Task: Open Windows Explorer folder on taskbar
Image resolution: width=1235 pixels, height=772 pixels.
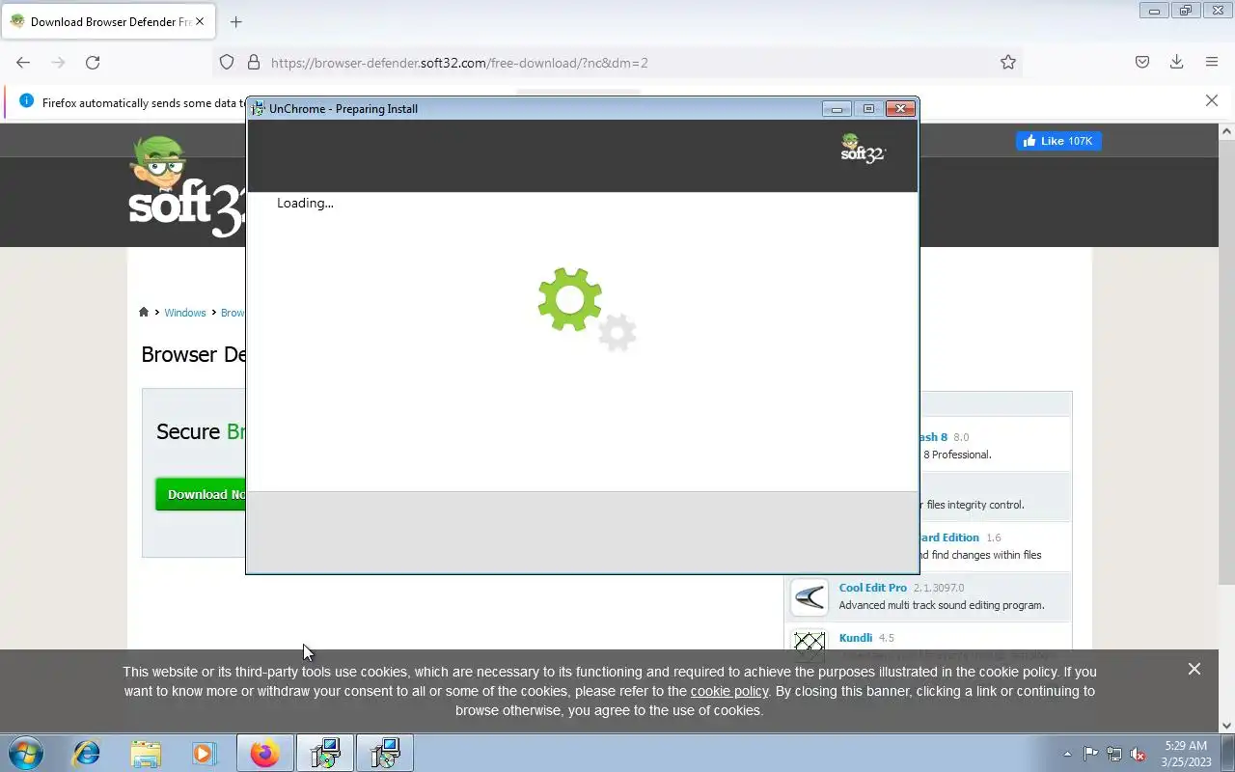Action: click(146, 753)
